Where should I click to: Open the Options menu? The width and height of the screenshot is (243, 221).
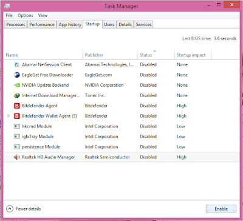[x=26, y=15]
